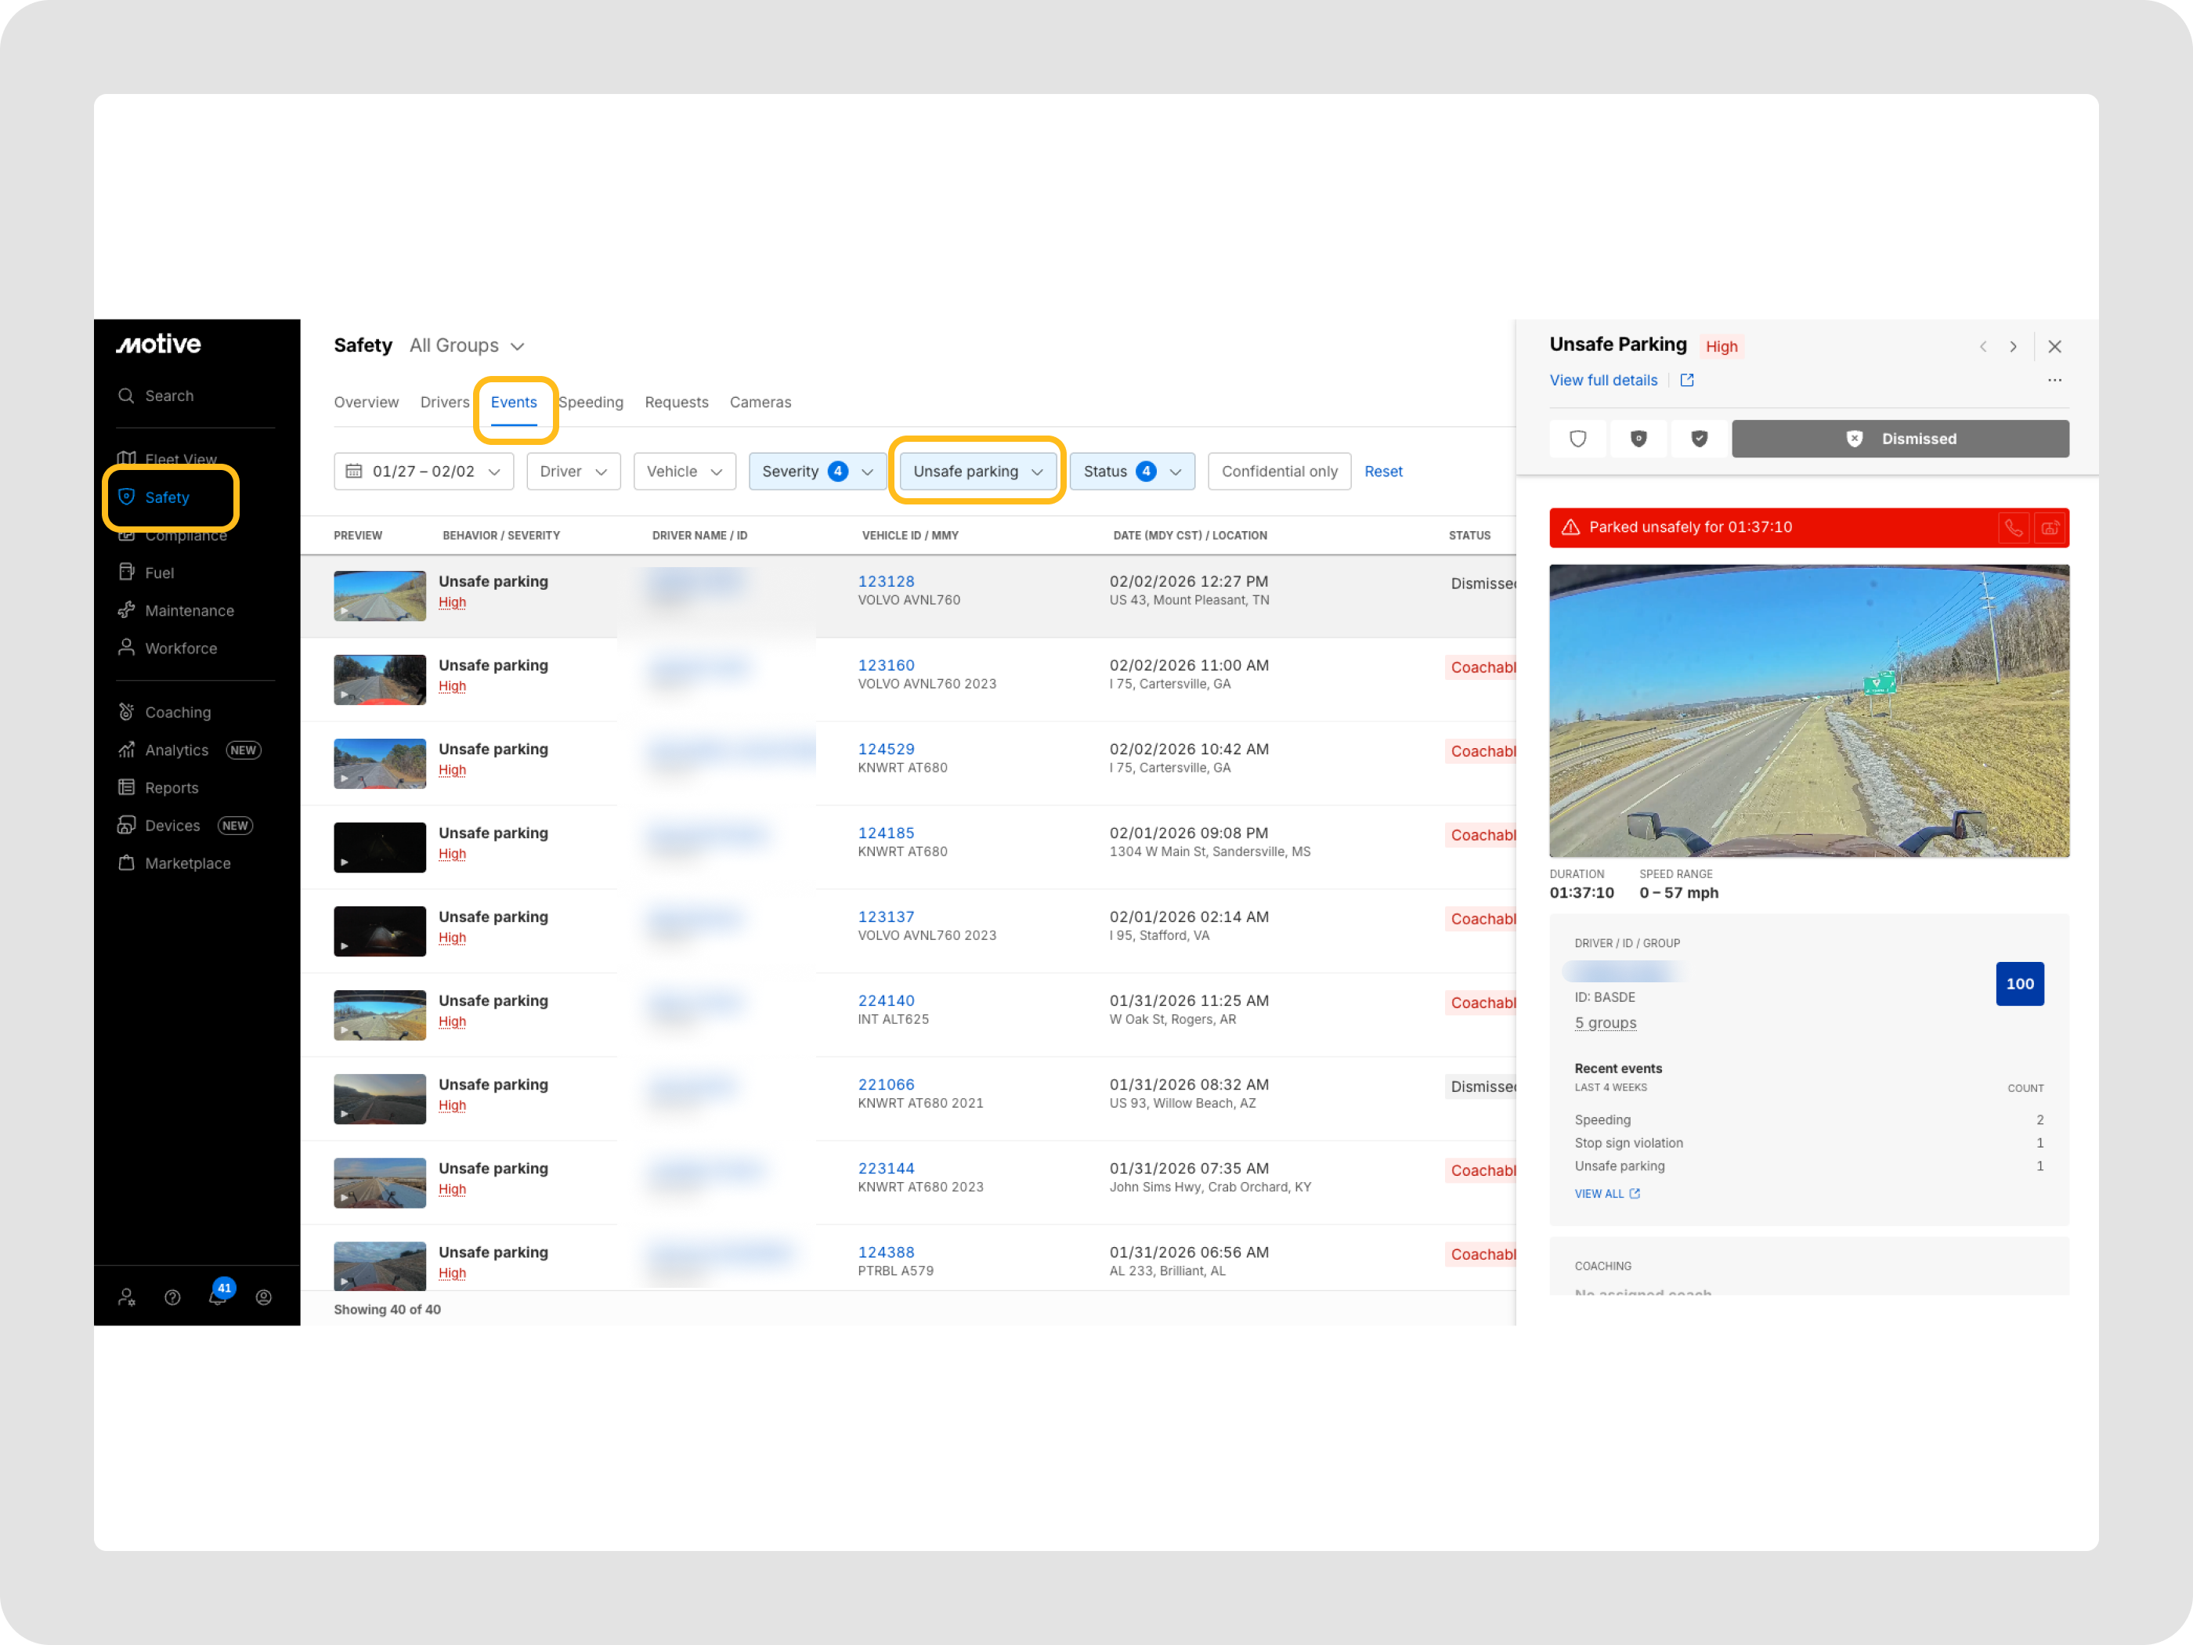Switch to the Speeding tab
The width and height of the screenshot is (2193, 1645).
[591, 402]
